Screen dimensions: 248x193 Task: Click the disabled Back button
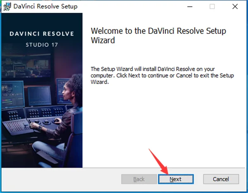click(139, 179)
